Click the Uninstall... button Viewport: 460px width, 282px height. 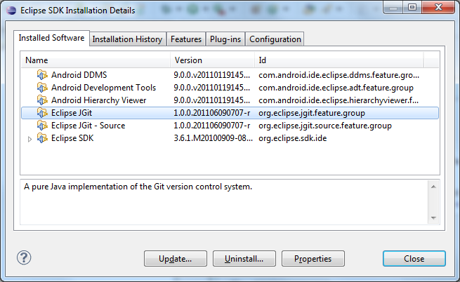pyautogui.click(x=244, y=259)
